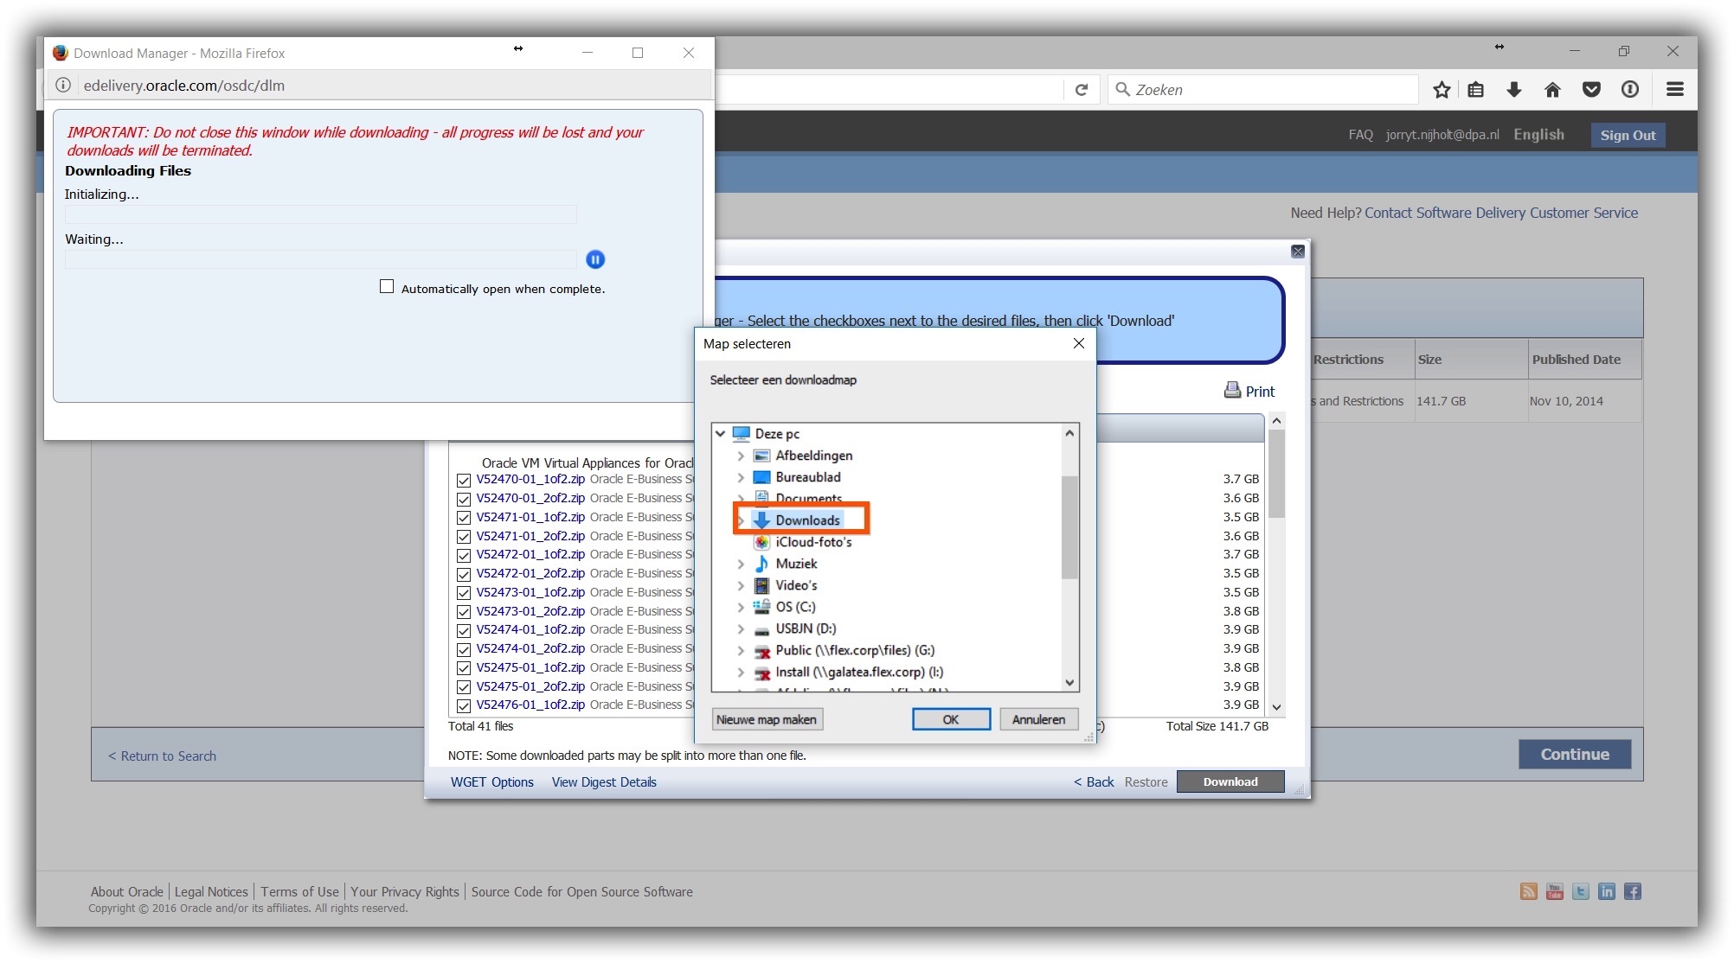Expand Install (I:) drive arrow

pos(741,672)
